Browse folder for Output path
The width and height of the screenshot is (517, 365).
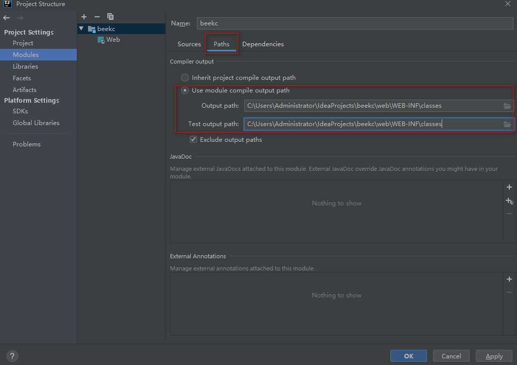[507, 106]
